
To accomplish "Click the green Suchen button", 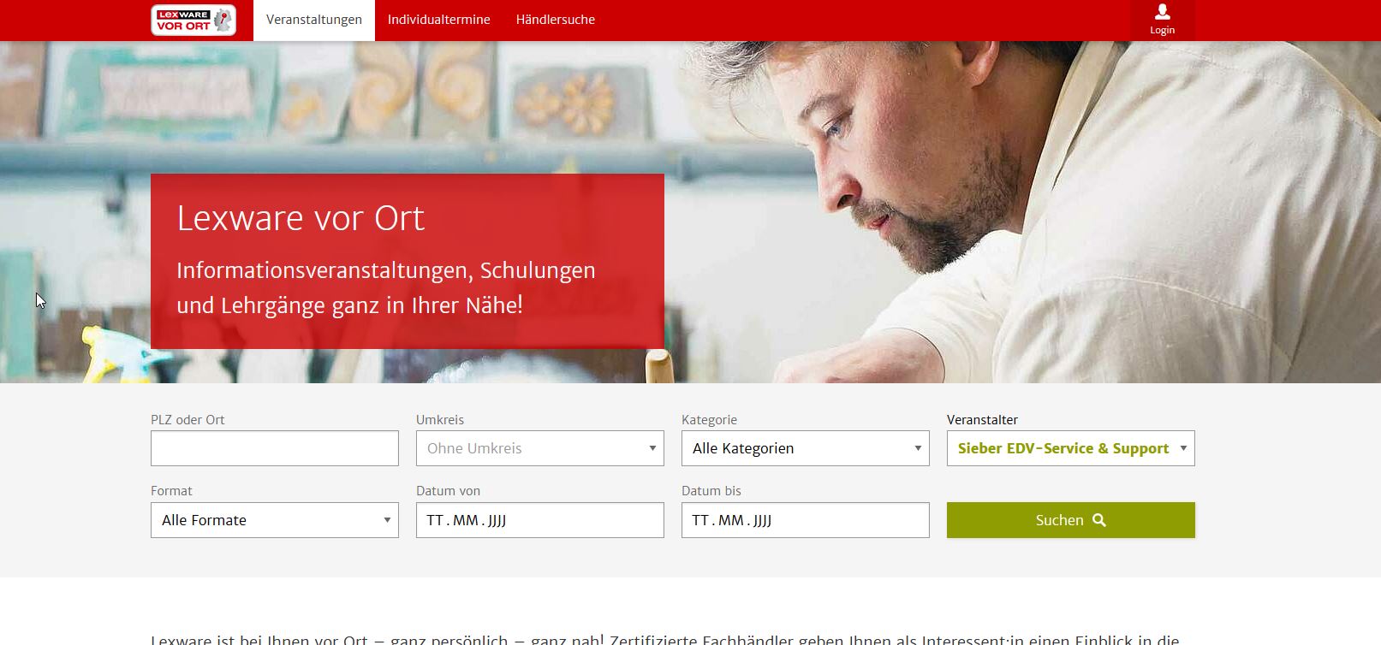I will (1071, 520).
